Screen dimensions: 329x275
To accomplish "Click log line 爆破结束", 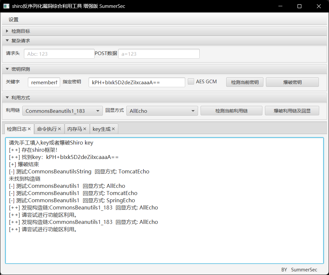I will point(24,165).
